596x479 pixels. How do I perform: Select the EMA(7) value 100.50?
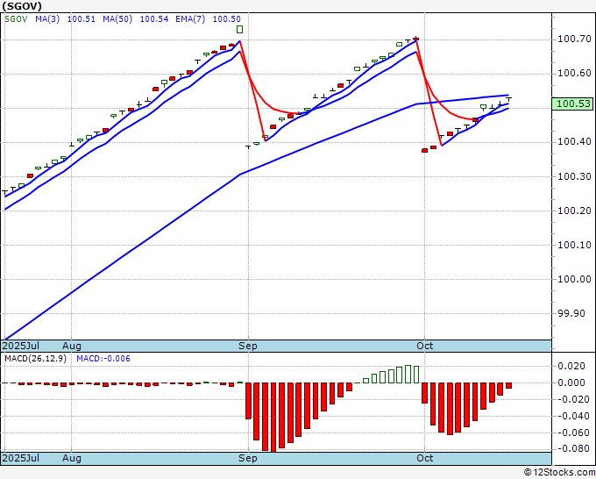226,19
